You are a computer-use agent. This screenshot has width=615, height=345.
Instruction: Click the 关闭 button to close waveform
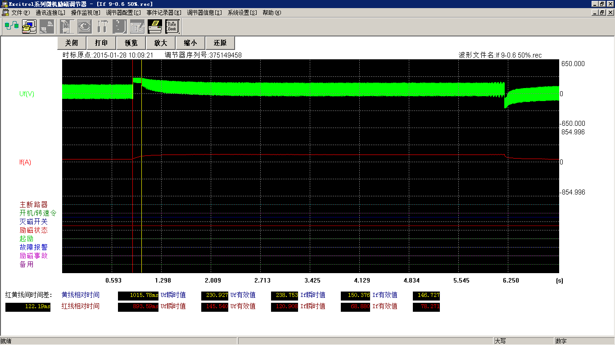[72, 43]
